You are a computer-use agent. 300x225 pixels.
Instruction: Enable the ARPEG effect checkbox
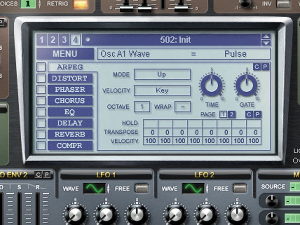pyautogui.click(x=40, y=67)
